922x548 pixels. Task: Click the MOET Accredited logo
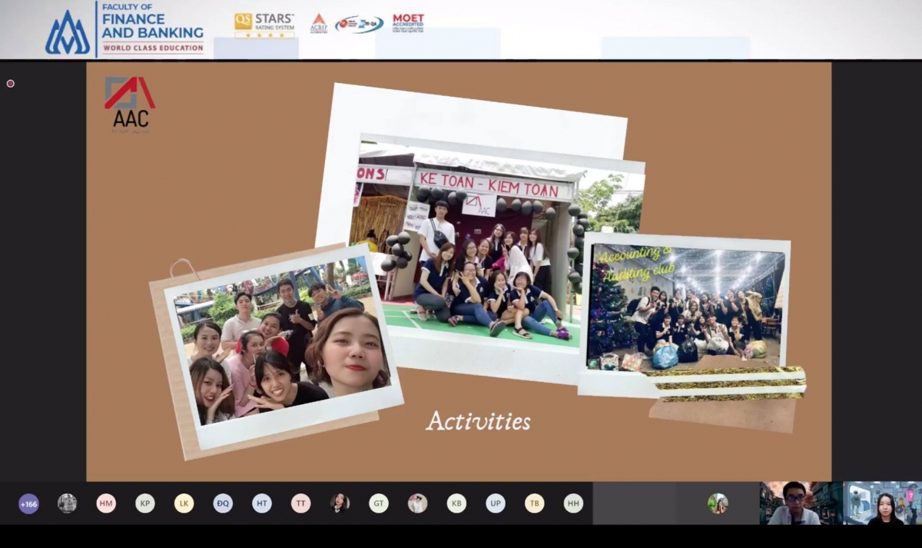[408, 23]
